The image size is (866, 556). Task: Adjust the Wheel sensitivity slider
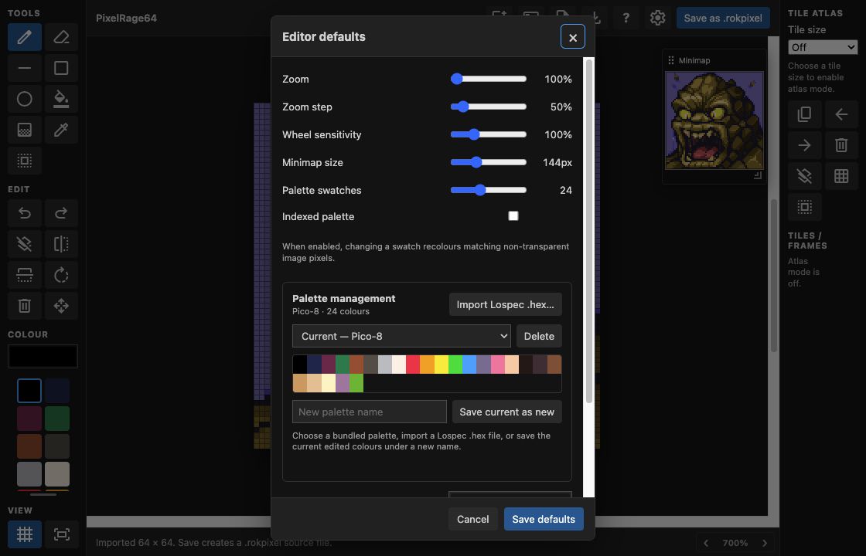(x=488, y=134)
